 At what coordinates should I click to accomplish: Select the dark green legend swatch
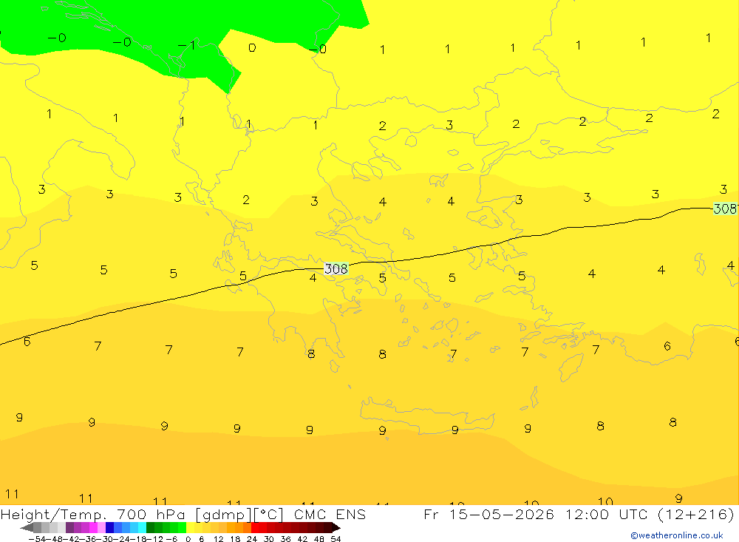(x=150, y=528)
